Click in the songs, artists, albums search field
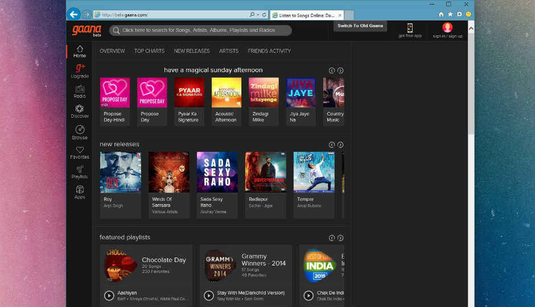This screenshot has height=307, width=535. [200, 30]
